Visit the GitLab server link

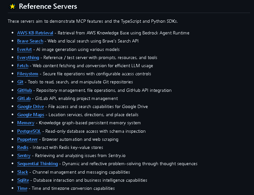pos(24,98)
